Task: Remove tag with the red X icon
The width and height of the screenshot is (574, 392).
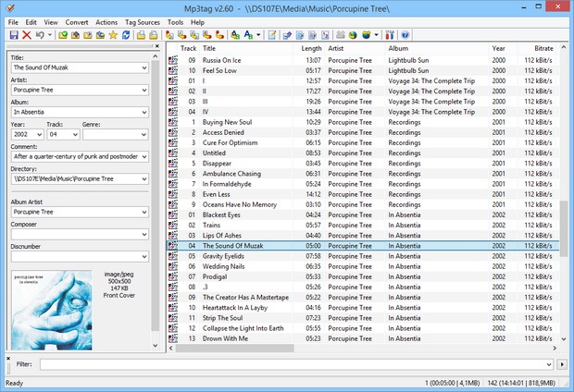Action: [26, 35]
